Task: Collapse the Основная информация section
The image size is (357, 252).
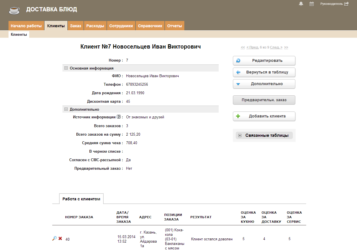Action: [x=66, y=68]
